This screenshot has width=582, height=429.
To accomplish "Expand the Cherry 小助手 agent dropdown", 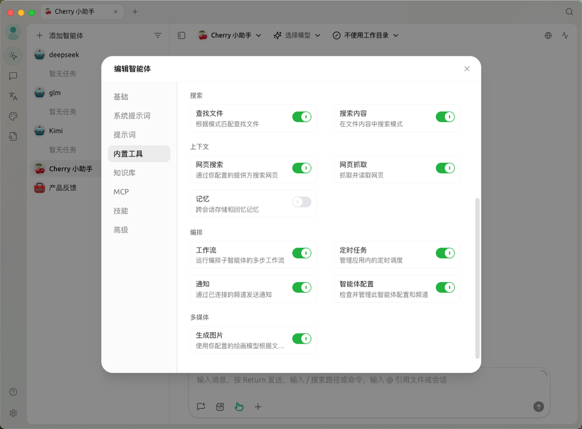I will [x=230, y=35].
